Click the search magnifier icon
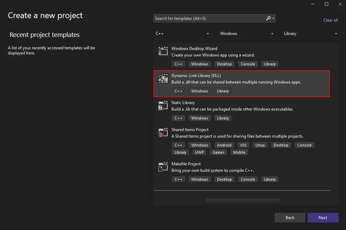346x230 pixels. pyautogui.click(x=268, y=18)
